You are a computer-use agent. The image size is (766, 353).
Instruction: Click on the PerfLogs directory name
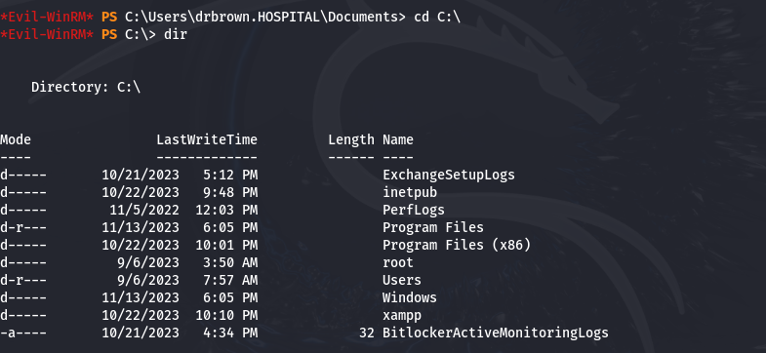click(414, 210)
